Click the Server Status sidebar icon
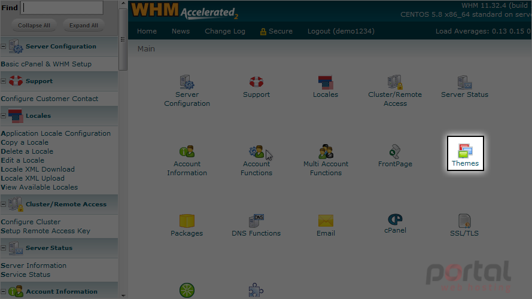 click(16, 248)
